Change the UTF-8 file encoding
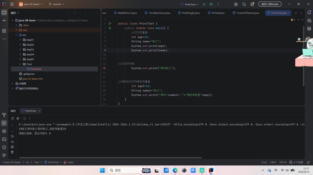 (283, 162)
